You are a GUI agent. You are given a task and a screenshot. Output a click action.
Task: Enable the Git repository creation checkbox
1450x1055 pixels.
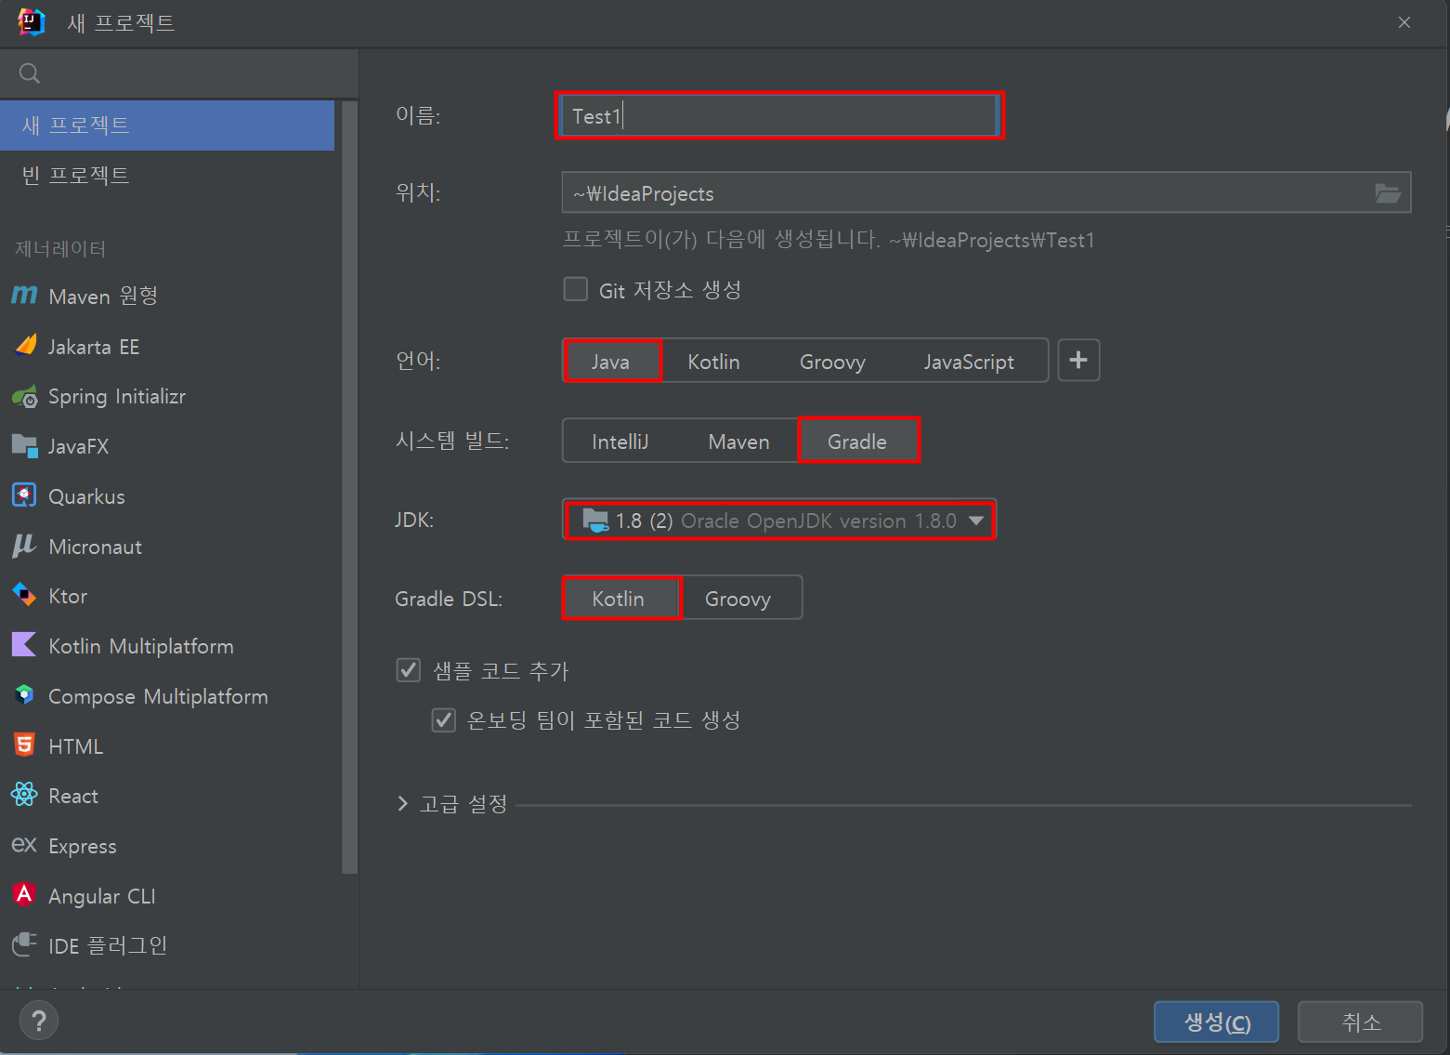576,290
